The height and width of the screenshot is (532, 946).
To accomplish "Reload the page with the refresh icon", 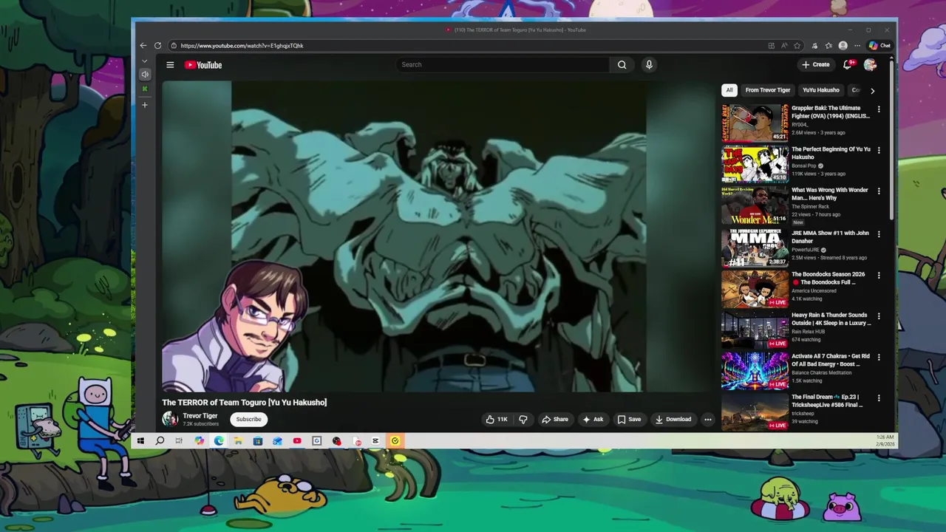I will [x=157, y=46].
